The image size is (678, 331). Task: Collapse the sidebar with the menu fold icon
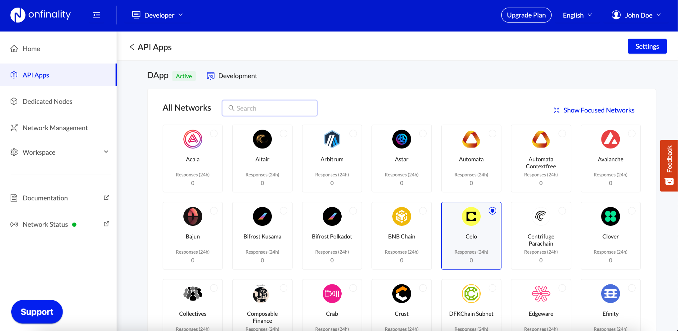97,15
